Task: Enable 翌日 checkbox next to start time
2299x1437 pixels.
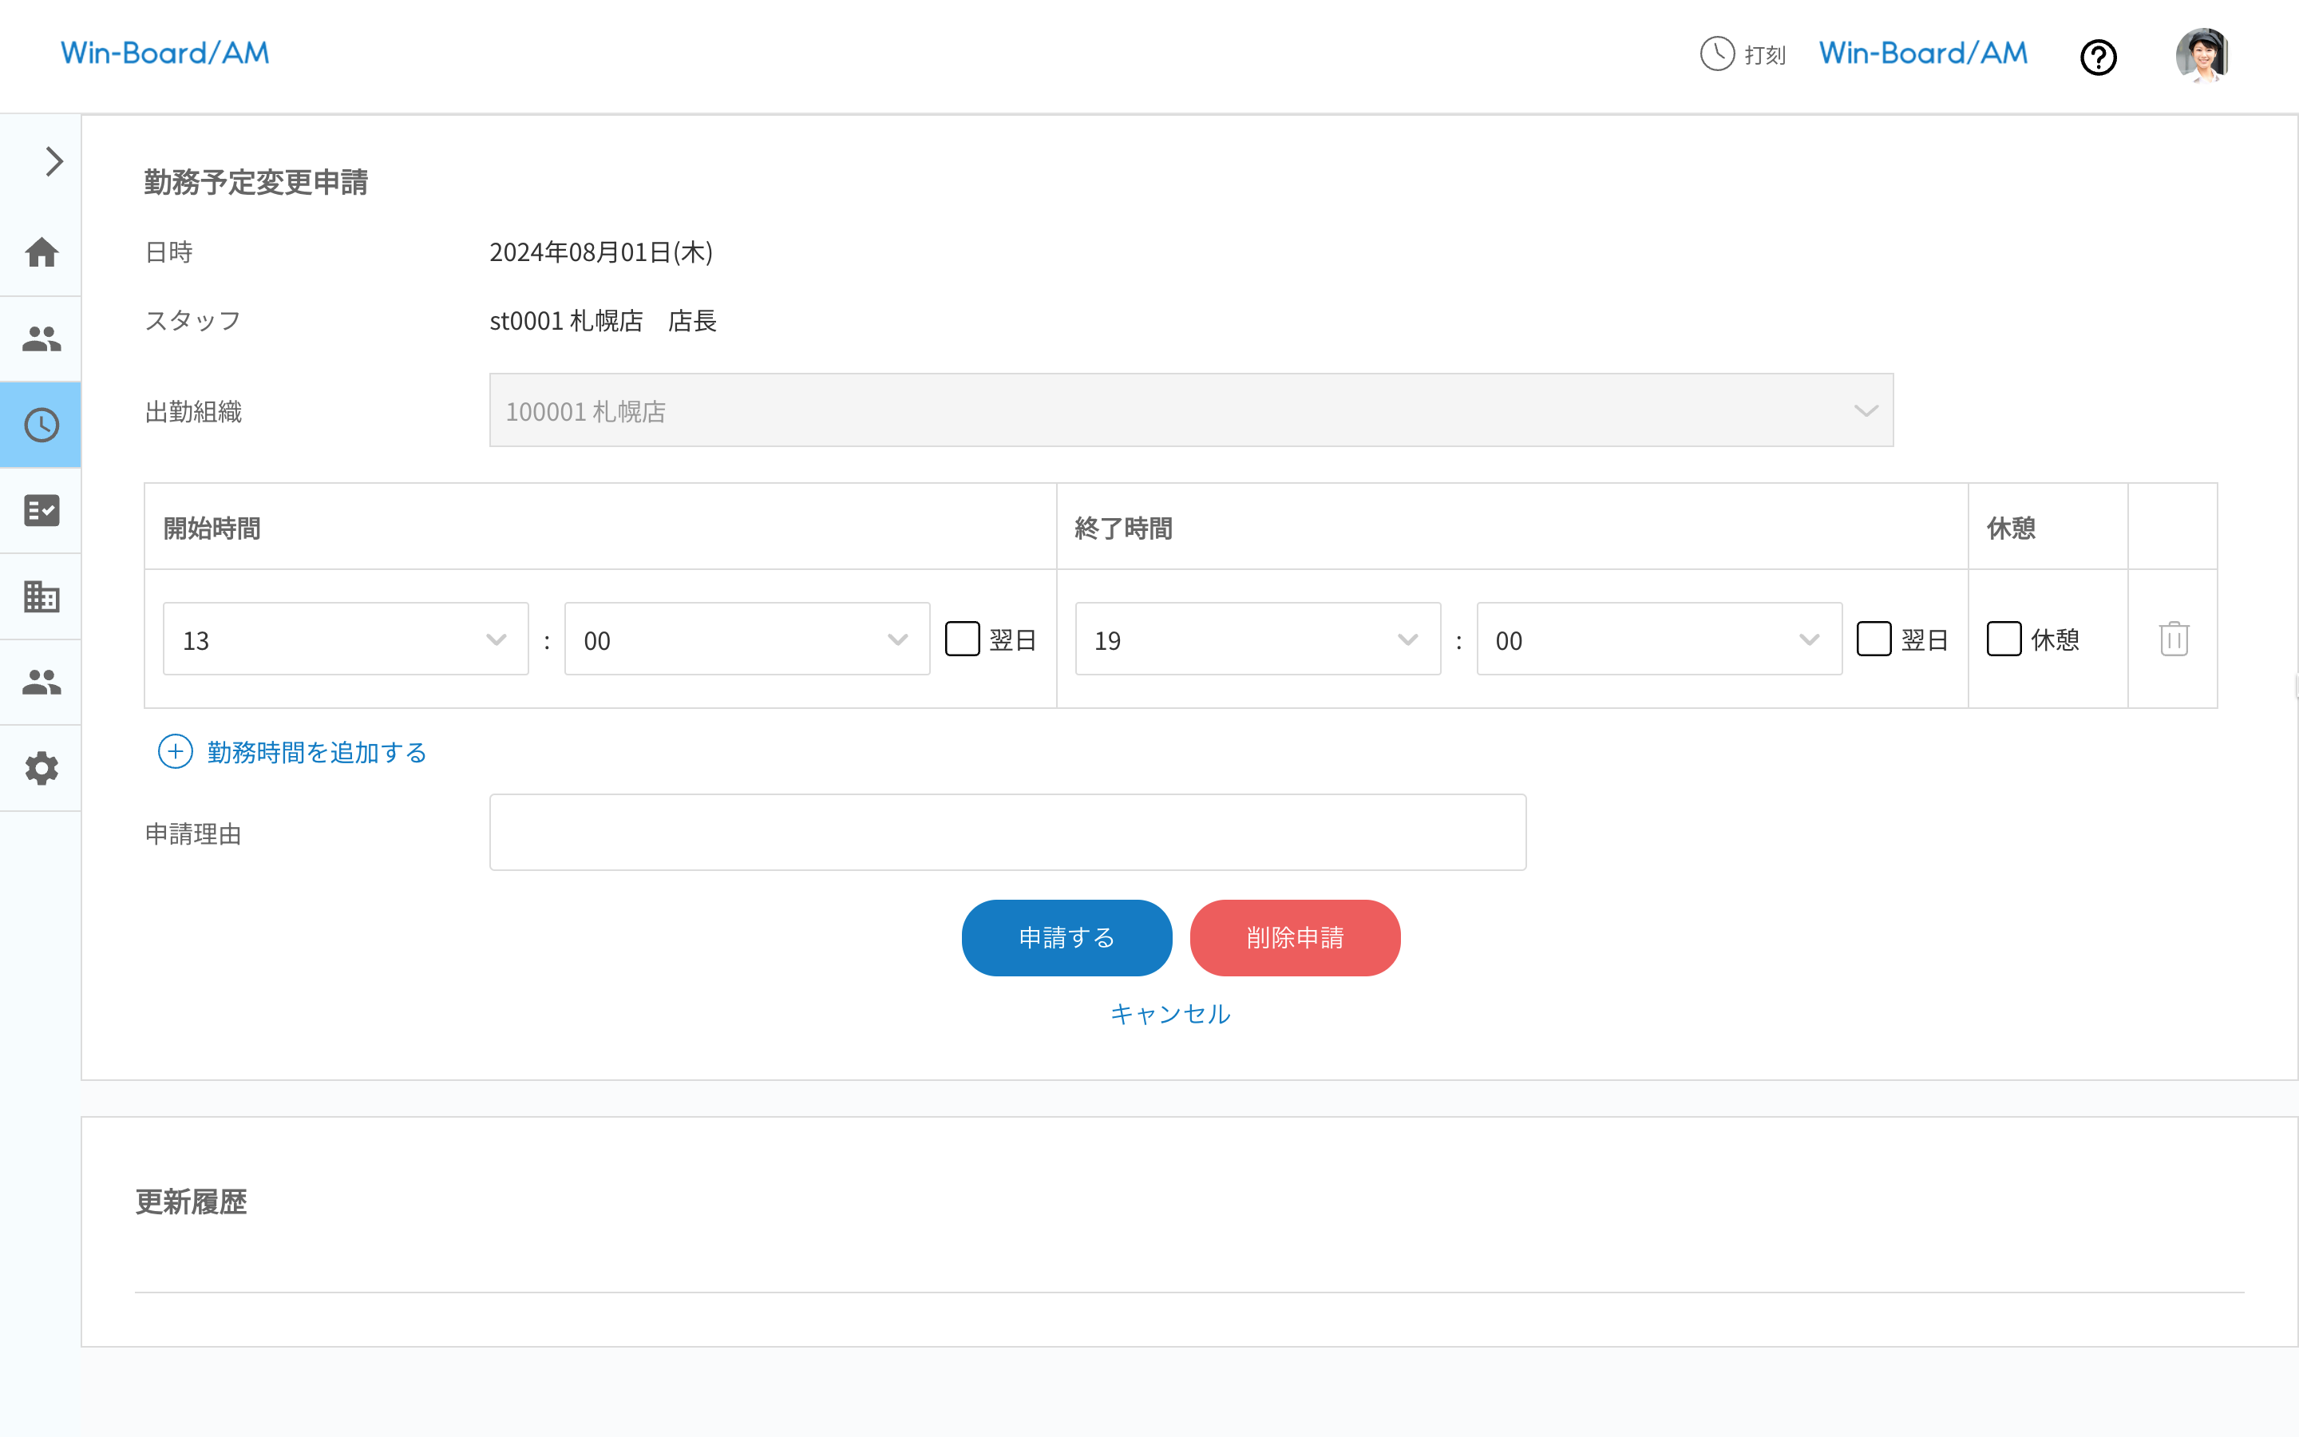Action: (963, 639)
